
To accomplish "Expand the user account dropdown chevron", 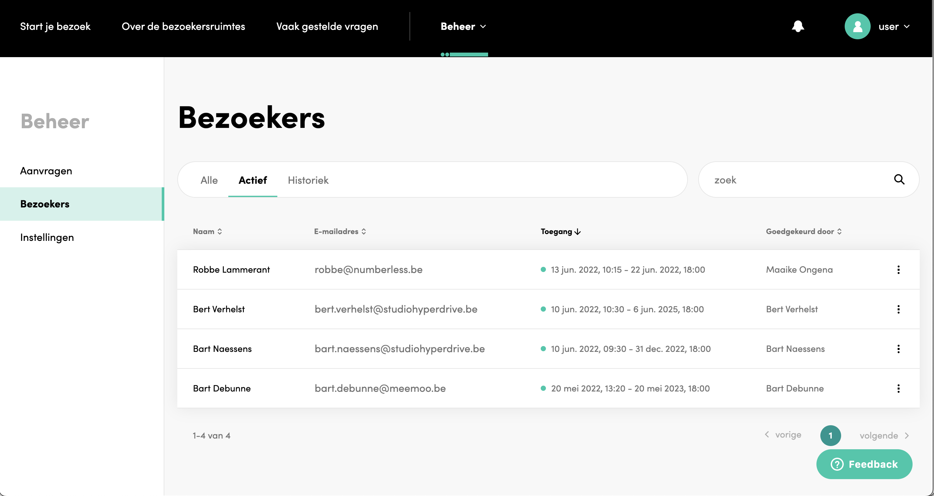I will pos(907,26).
